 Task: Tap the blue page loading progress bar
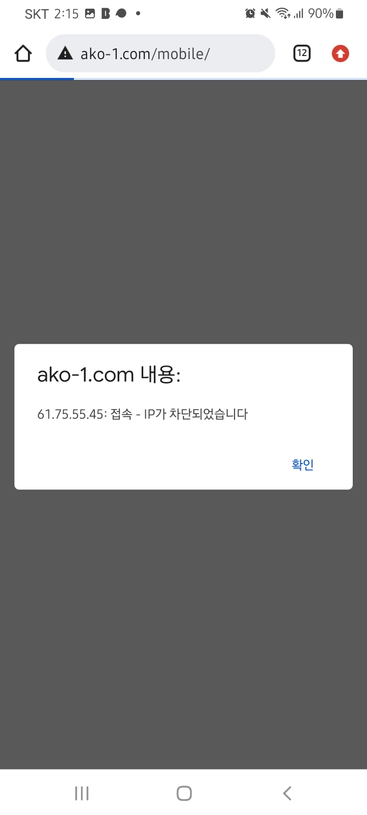(x=37, y=79)
